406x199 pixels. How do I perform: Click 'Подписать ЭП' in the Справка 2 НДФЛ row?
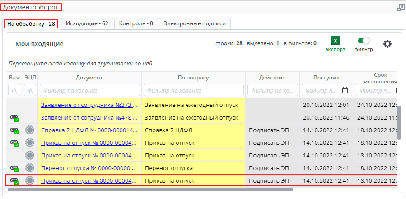click(x=269, y=130)
